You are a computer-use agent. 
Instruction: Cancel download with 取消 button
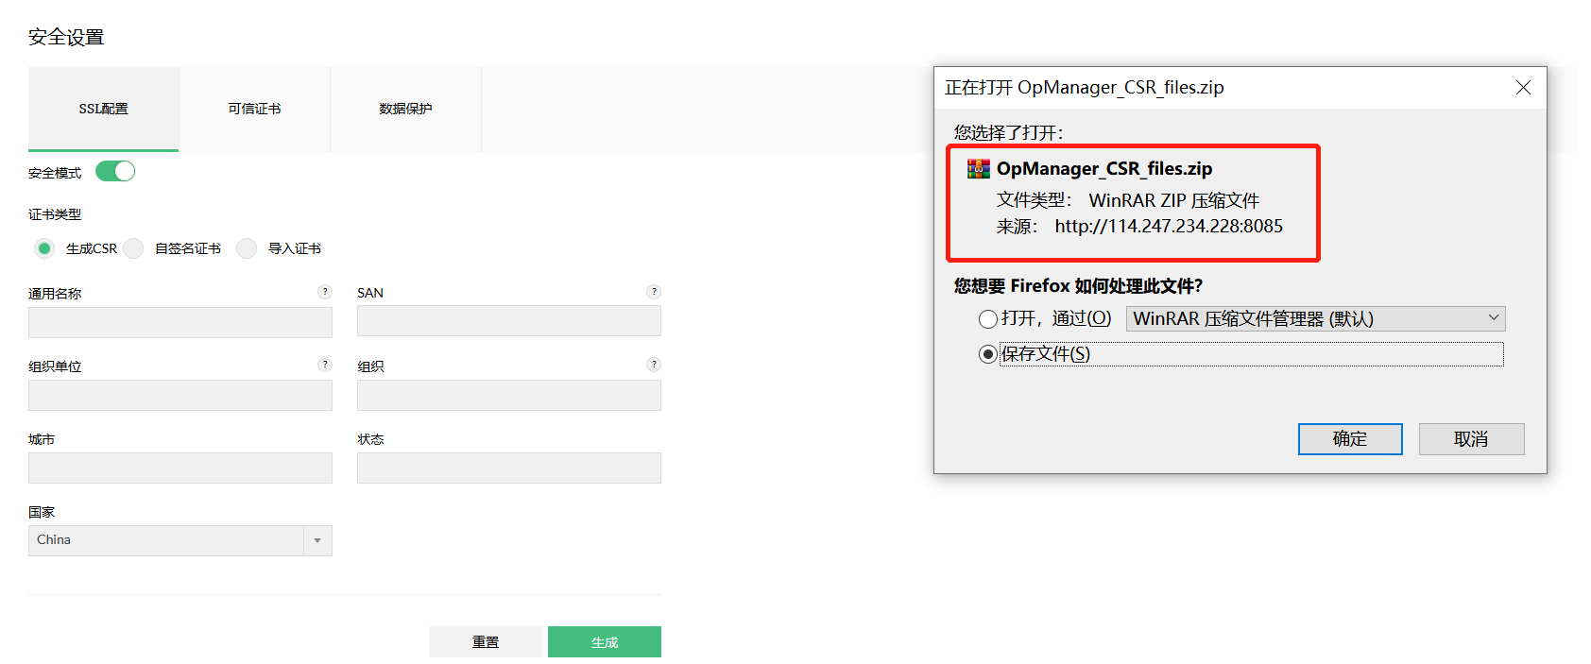1471,439
